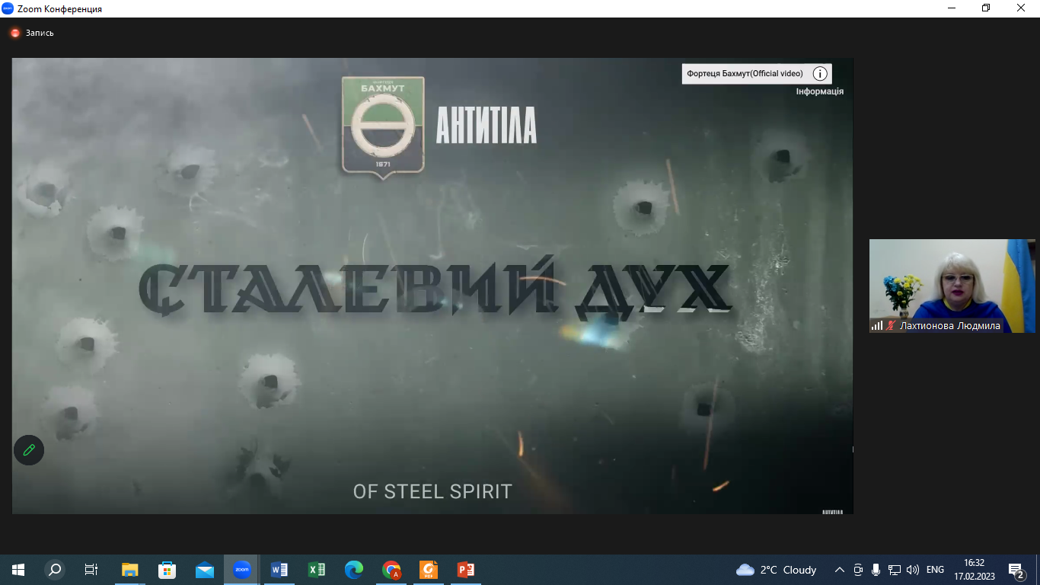Click the video information (i) icon

(x=820, y=74)
